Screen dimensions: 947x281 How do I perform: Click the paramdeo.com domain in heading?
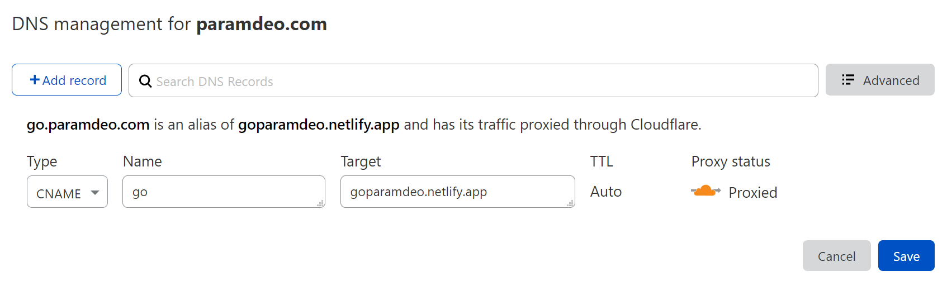[262, 24]
